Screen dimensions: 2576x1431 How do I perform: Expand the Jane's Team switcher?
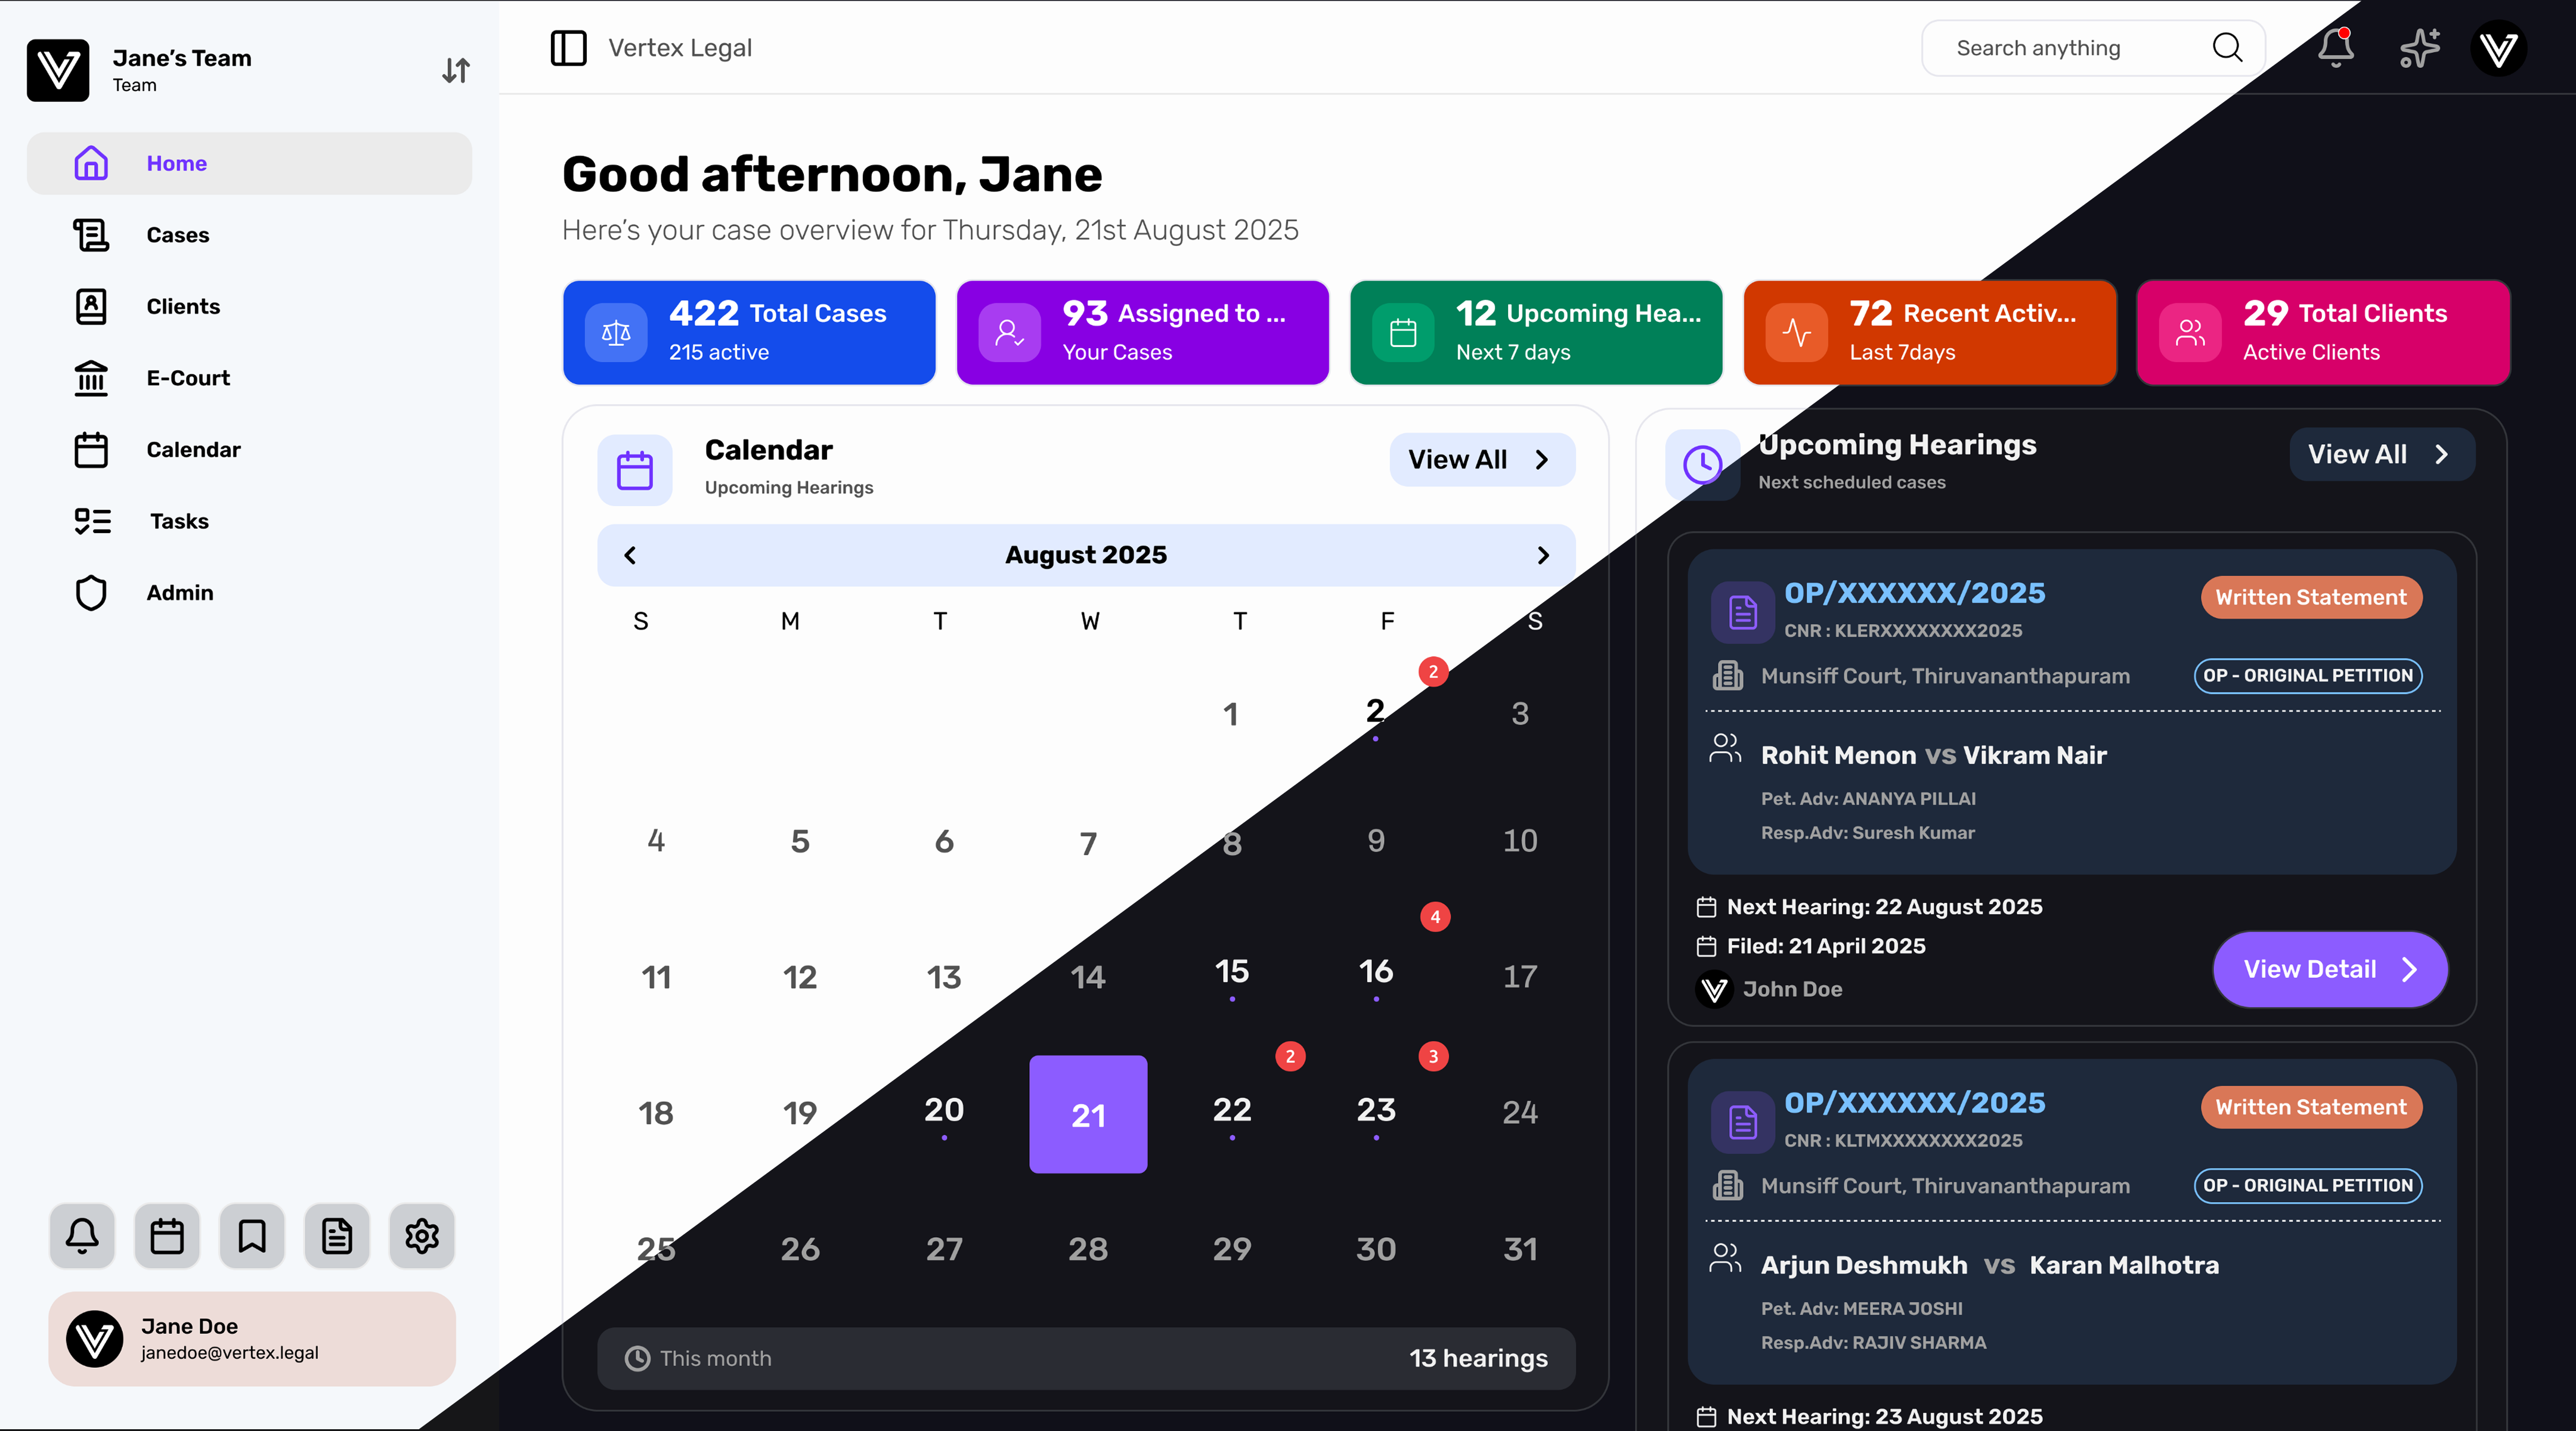tap(456, 70)
